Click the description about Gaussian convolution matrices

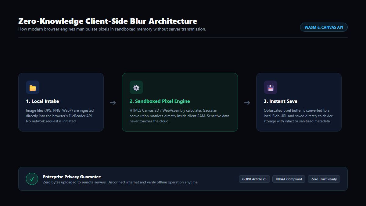pos(179,116)
